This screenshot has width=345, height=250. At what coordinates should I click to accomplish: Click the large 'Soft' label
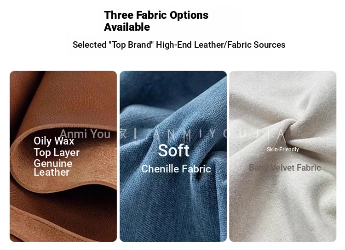pyautogui.click(x=173, y=150)
